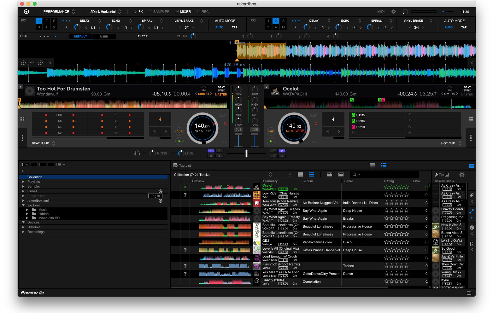
Task: Open the Tag List icon
Action: pyautogui.click(x=176, y=165)
